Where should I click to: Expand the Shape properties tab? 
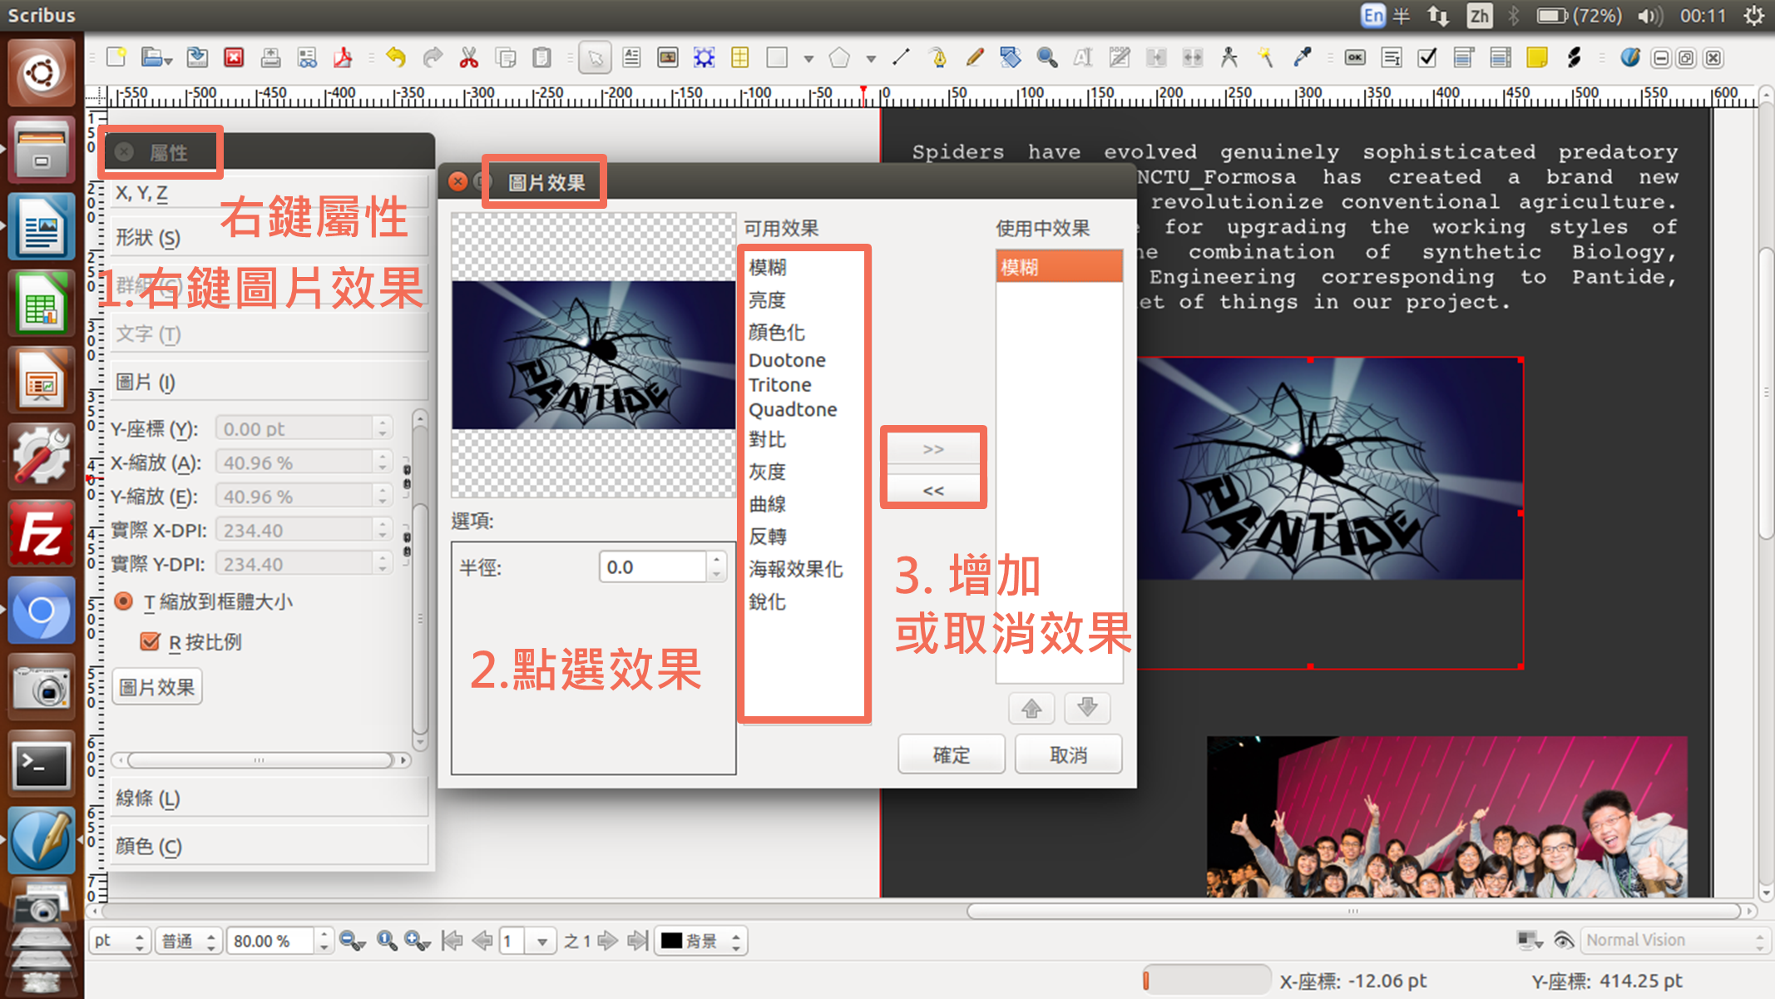point(269,238)
